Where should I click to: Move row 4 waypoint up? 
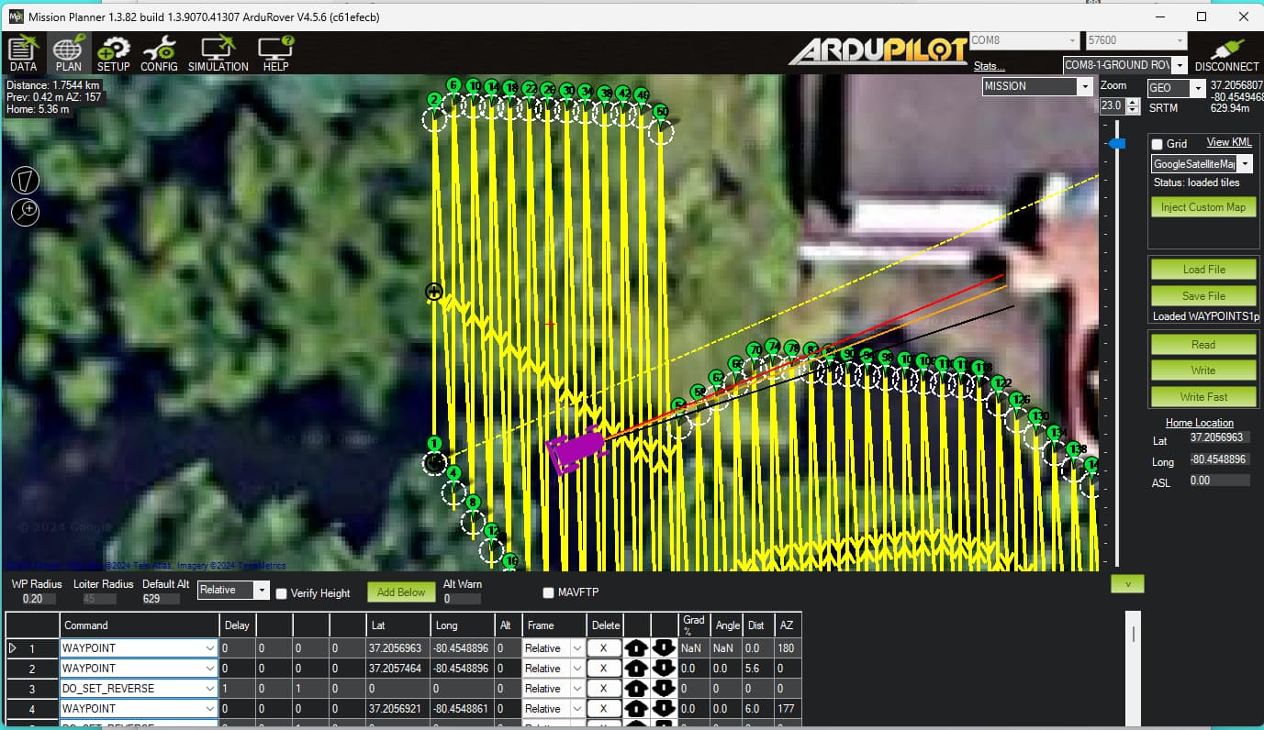coord(636,709)
